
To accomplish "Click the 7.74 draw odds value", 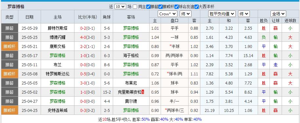I will [229, 55].
